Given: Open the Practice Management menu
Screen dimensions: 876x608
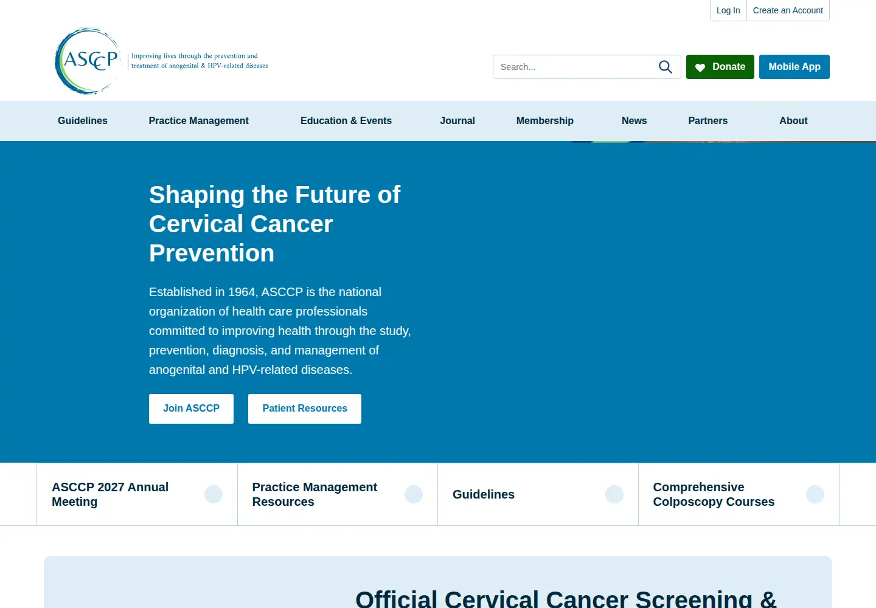Looking at the screenshot, I should (199, 121).
